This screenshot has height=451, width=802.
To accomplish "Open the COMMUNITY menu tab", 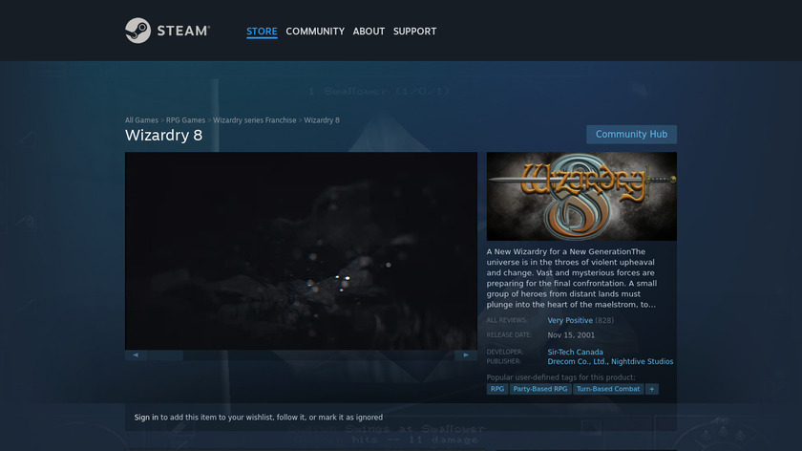I will click(x=315, y=32).
